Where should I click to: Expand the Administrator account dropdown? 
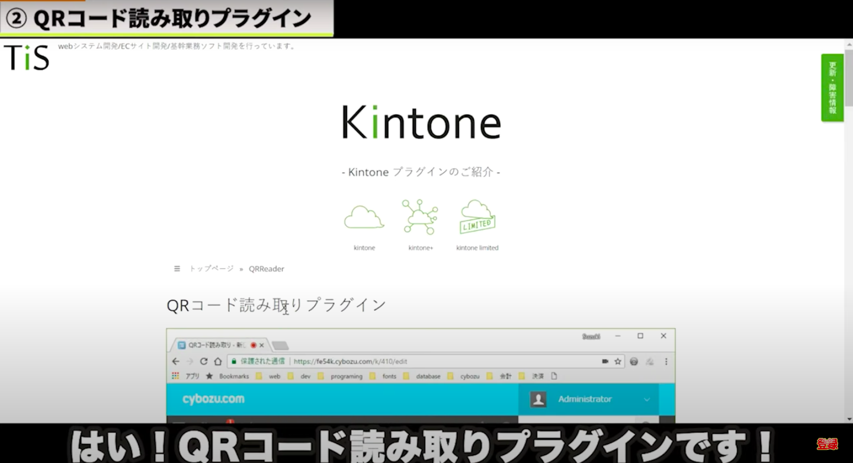646,400
